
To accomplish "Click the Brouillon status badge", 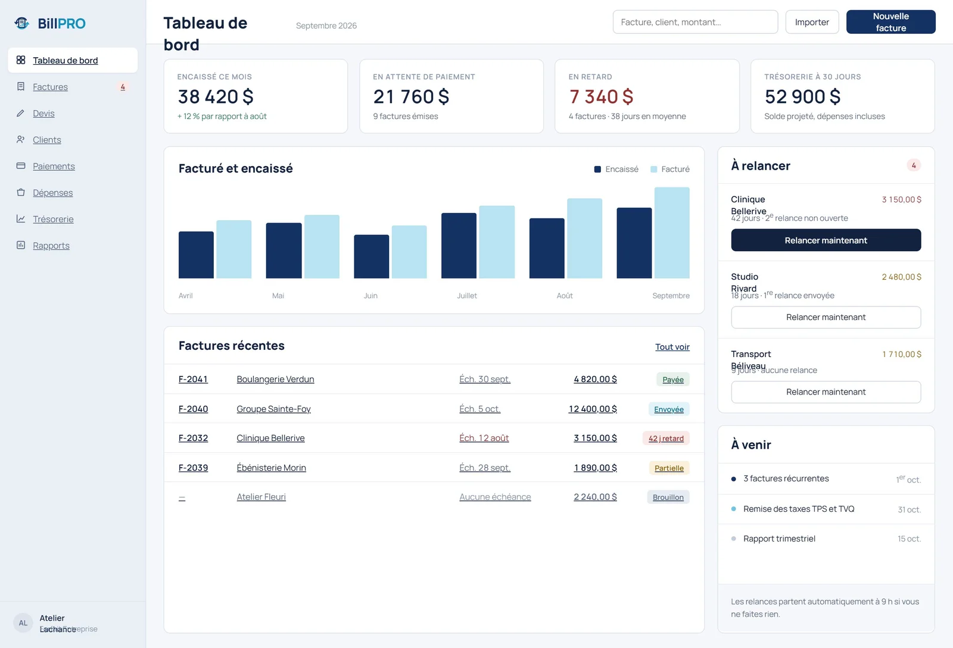I will 668,497.
